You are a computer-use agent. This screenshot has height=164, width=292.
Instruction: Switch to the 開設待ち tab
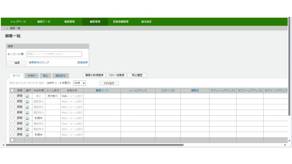tap(61, 76)
